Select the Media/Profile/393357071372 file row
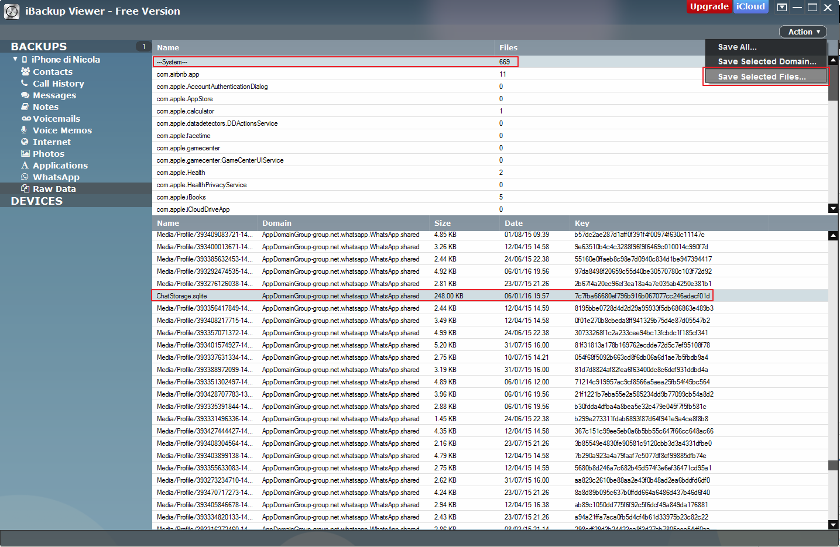Image resolution: width=840 pixels, height=547 pixels. 491,333
